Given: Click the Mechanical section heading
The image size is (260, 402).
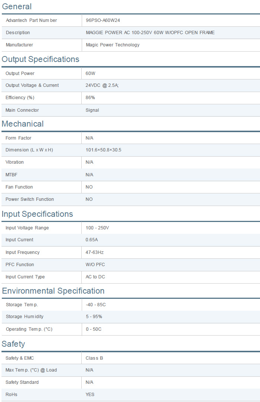Looking at the screenshot, I should [23, 124].
